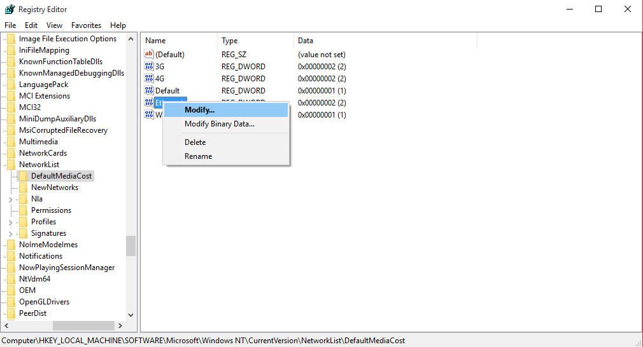This screenshot has height=347, width=643.
Task: Click the string icon for (Default) value
Action: [149, 55]
